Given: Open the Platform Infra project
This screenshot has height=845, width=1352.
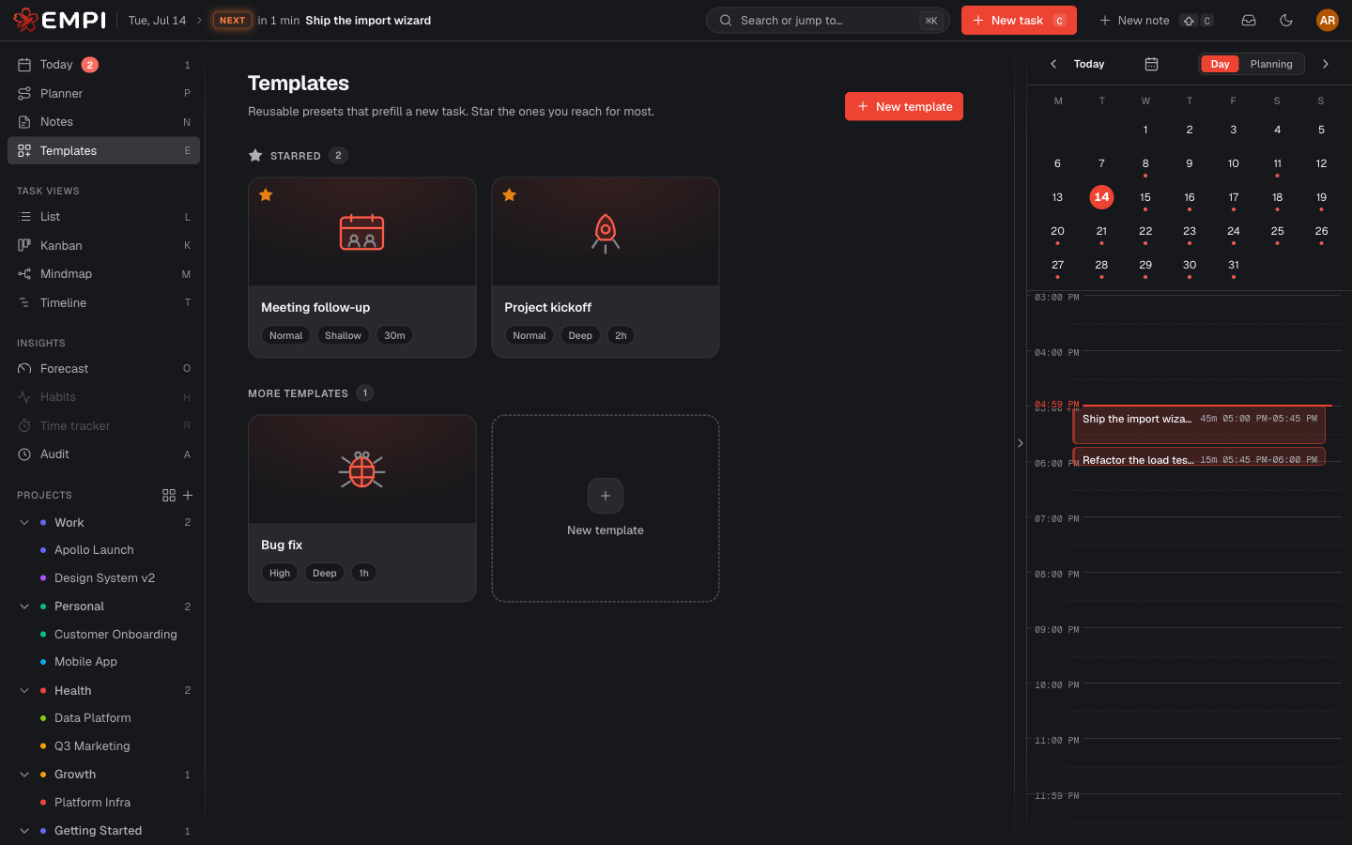Looking at the screenshot, I should 92,803.
